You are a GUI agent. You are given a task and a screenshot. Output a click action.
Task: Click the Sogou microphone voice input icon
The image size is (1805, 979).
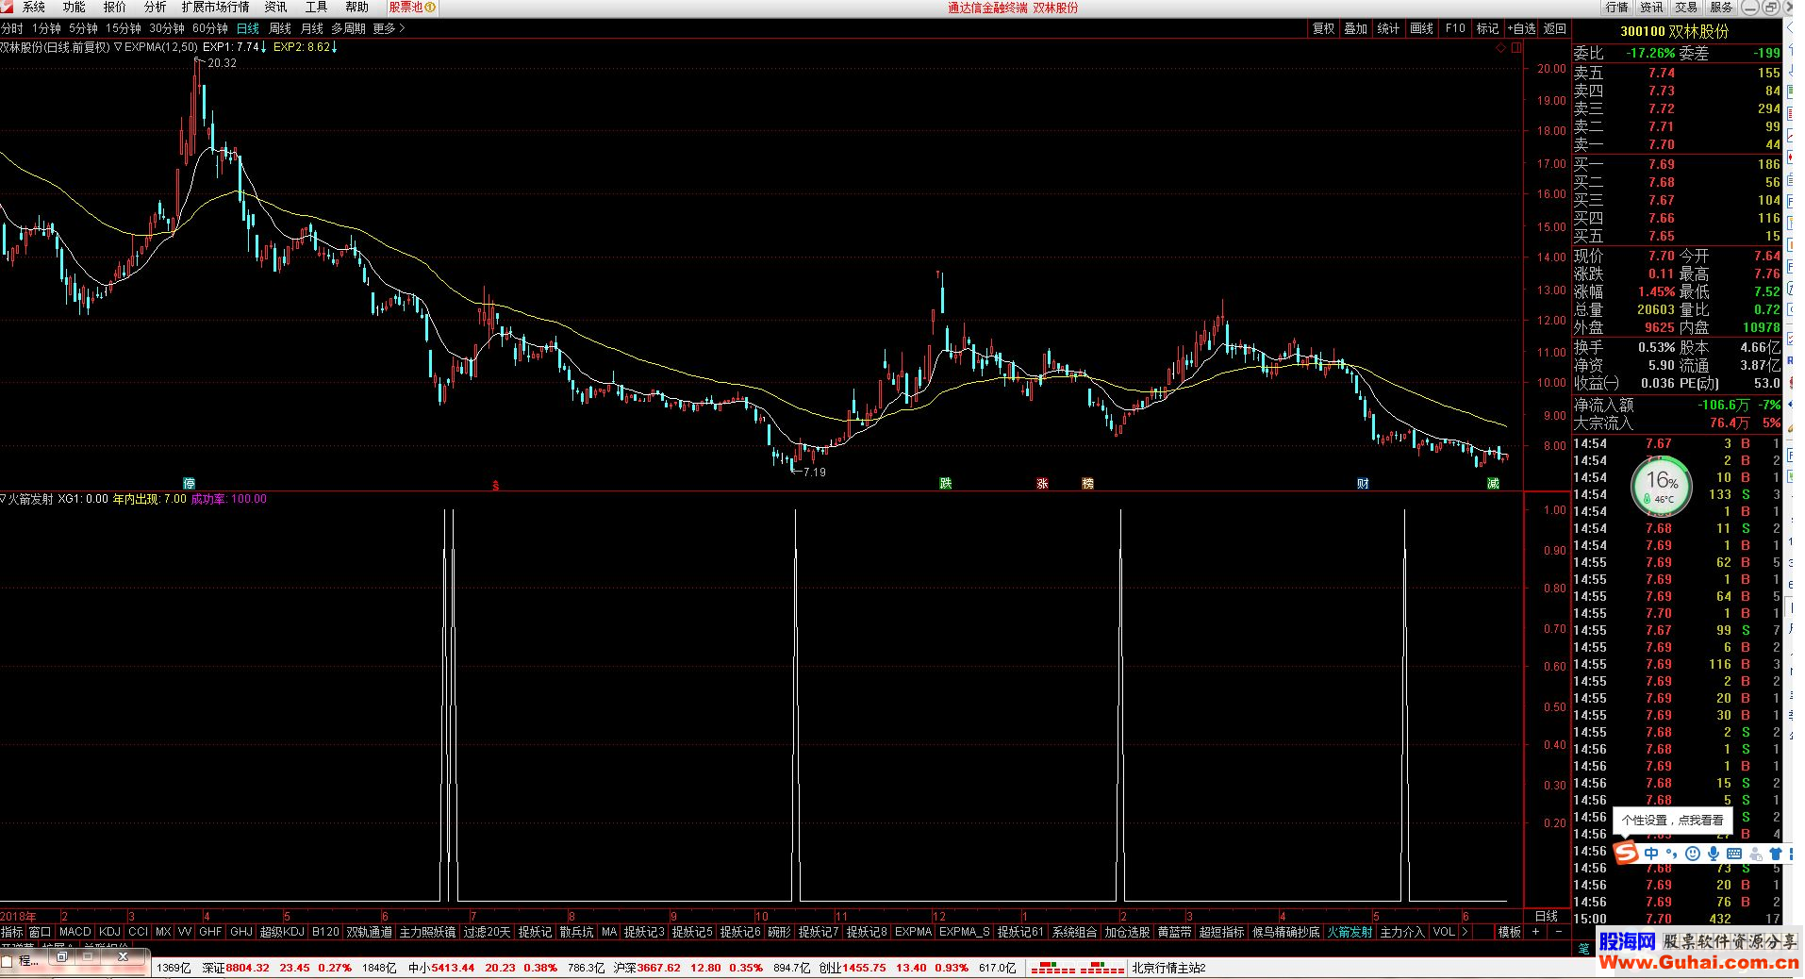click(x=1714, y=854)
